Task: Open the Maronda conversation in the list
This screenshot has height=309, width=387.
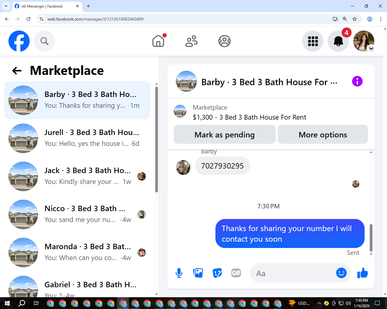Action: coord(77,253)
